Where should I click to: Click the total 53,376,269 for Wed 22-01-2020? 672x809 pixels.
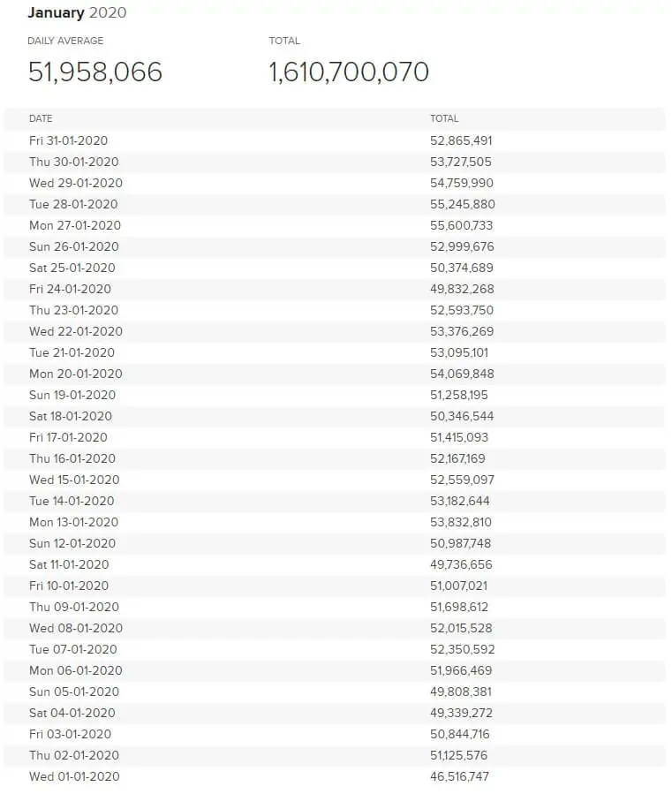(461, 331)
